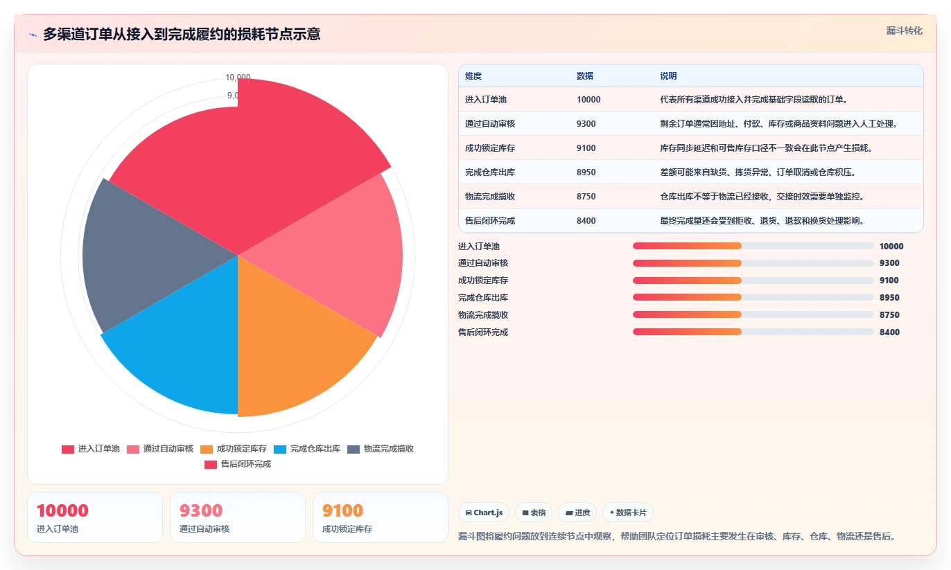Click the 物流完成揽收 label in the progress list

pos(483,315)
